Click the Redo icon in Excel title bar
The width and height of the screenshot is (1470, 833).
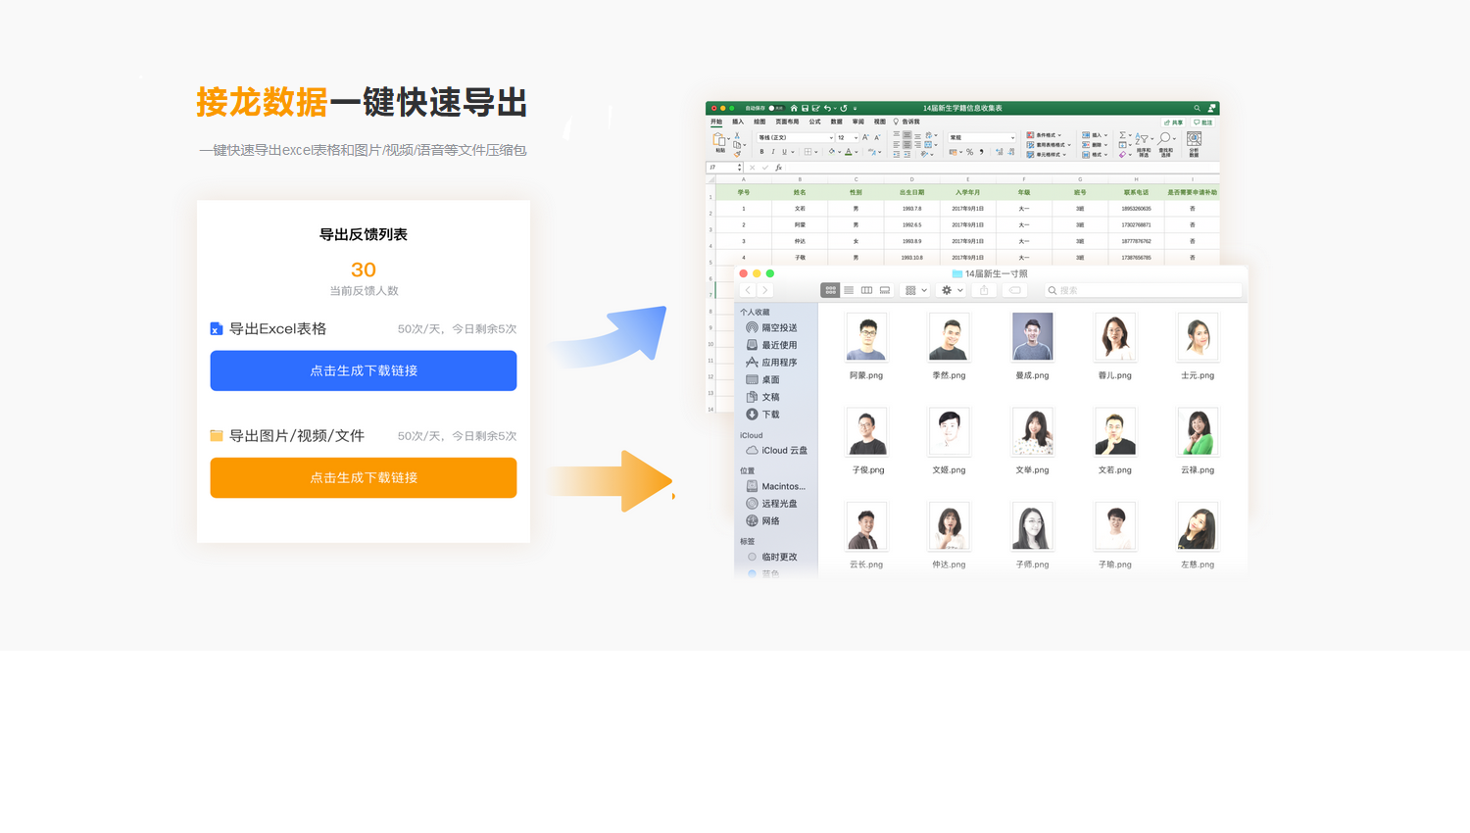tap(844, 108)
